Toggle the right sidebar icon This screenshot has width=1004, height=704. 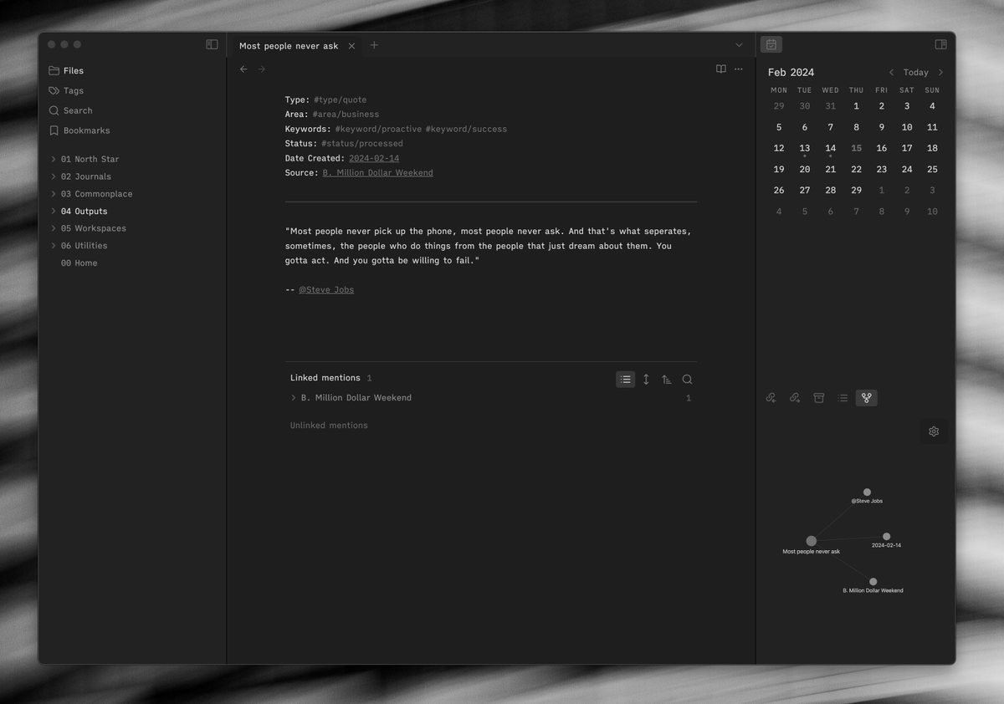tap(940, 44)
